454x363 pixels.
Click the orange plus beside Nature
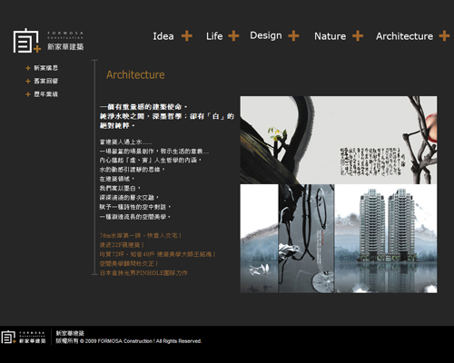pyautogui.click(x=358, y=35)
